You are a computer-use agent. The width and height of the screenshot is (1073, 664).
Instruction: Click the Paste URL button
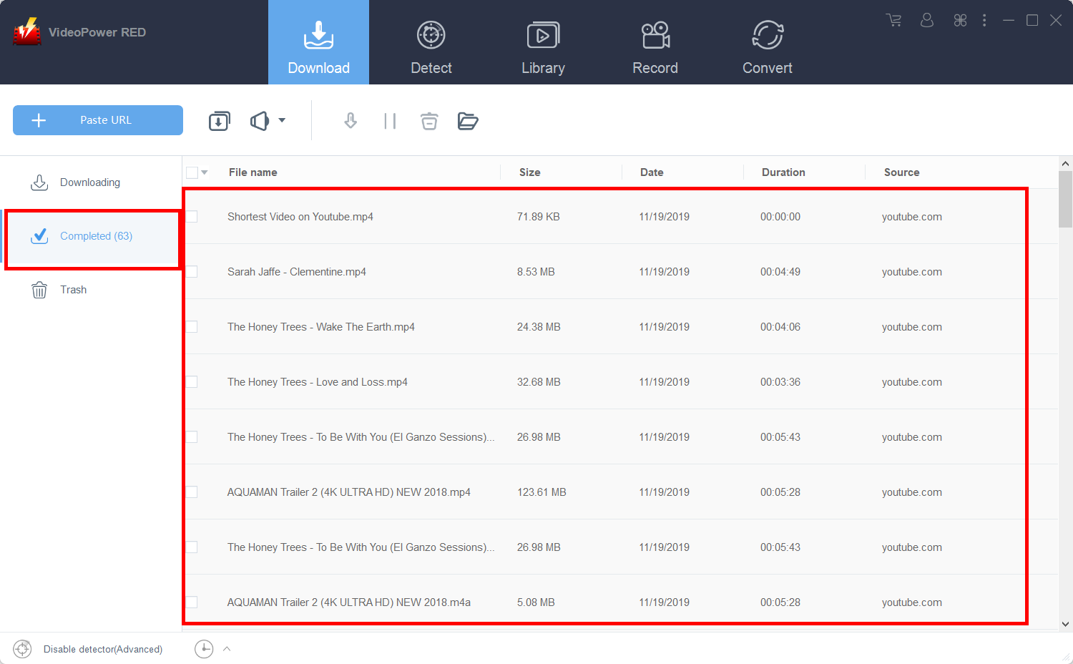(x=97, y=120)
